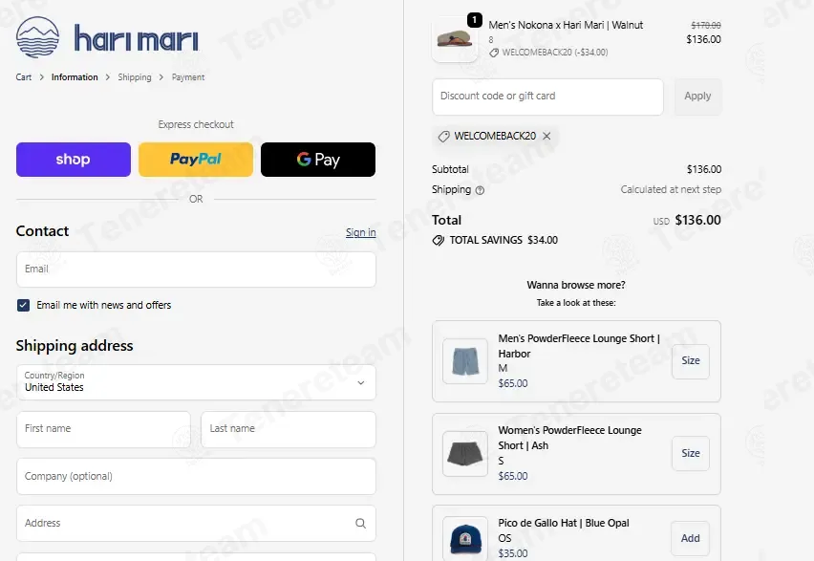Click the struck-through $170.00 original price
This screenshot has width=814, height=561.
(x=705, y=25)
